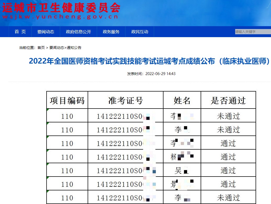Image resolution: width=271 pixels, height=204 pixels.
Task: Select the 姓名 column header
Action: (x=182, y=100)
